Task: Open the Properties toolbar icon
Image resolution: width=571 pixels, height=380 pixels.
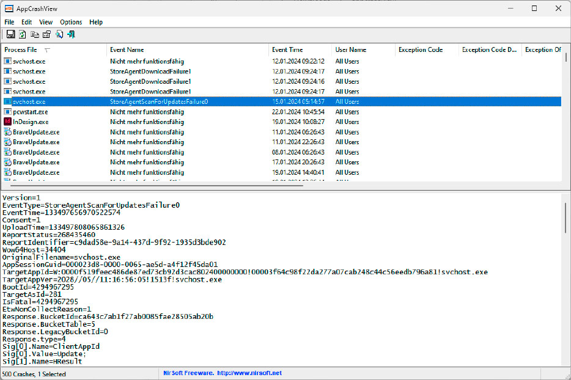Action: click(x=46, y=34)
